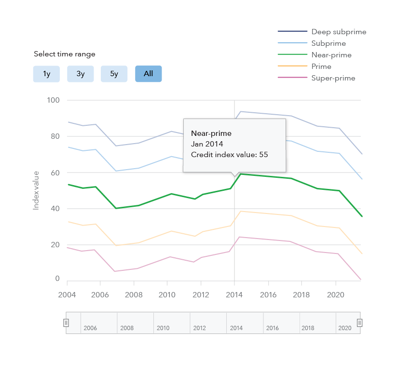Select the 1y time range button
This screenshot has width=396, height=373.
pos(46,74)
